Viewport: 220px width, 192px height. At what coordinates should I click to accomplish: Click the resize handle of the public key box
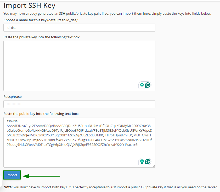[154, 166]
